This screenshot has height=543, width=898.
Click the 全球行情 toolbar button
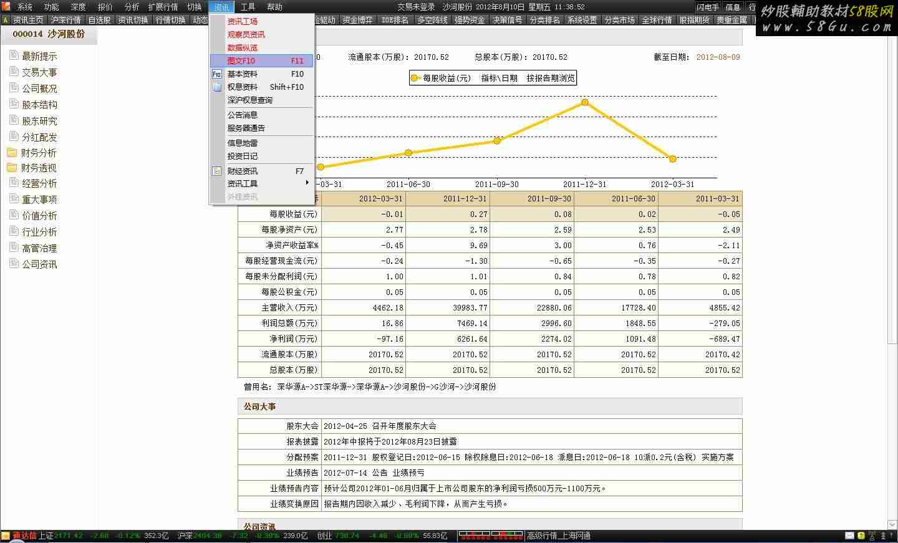coord(657,20)
